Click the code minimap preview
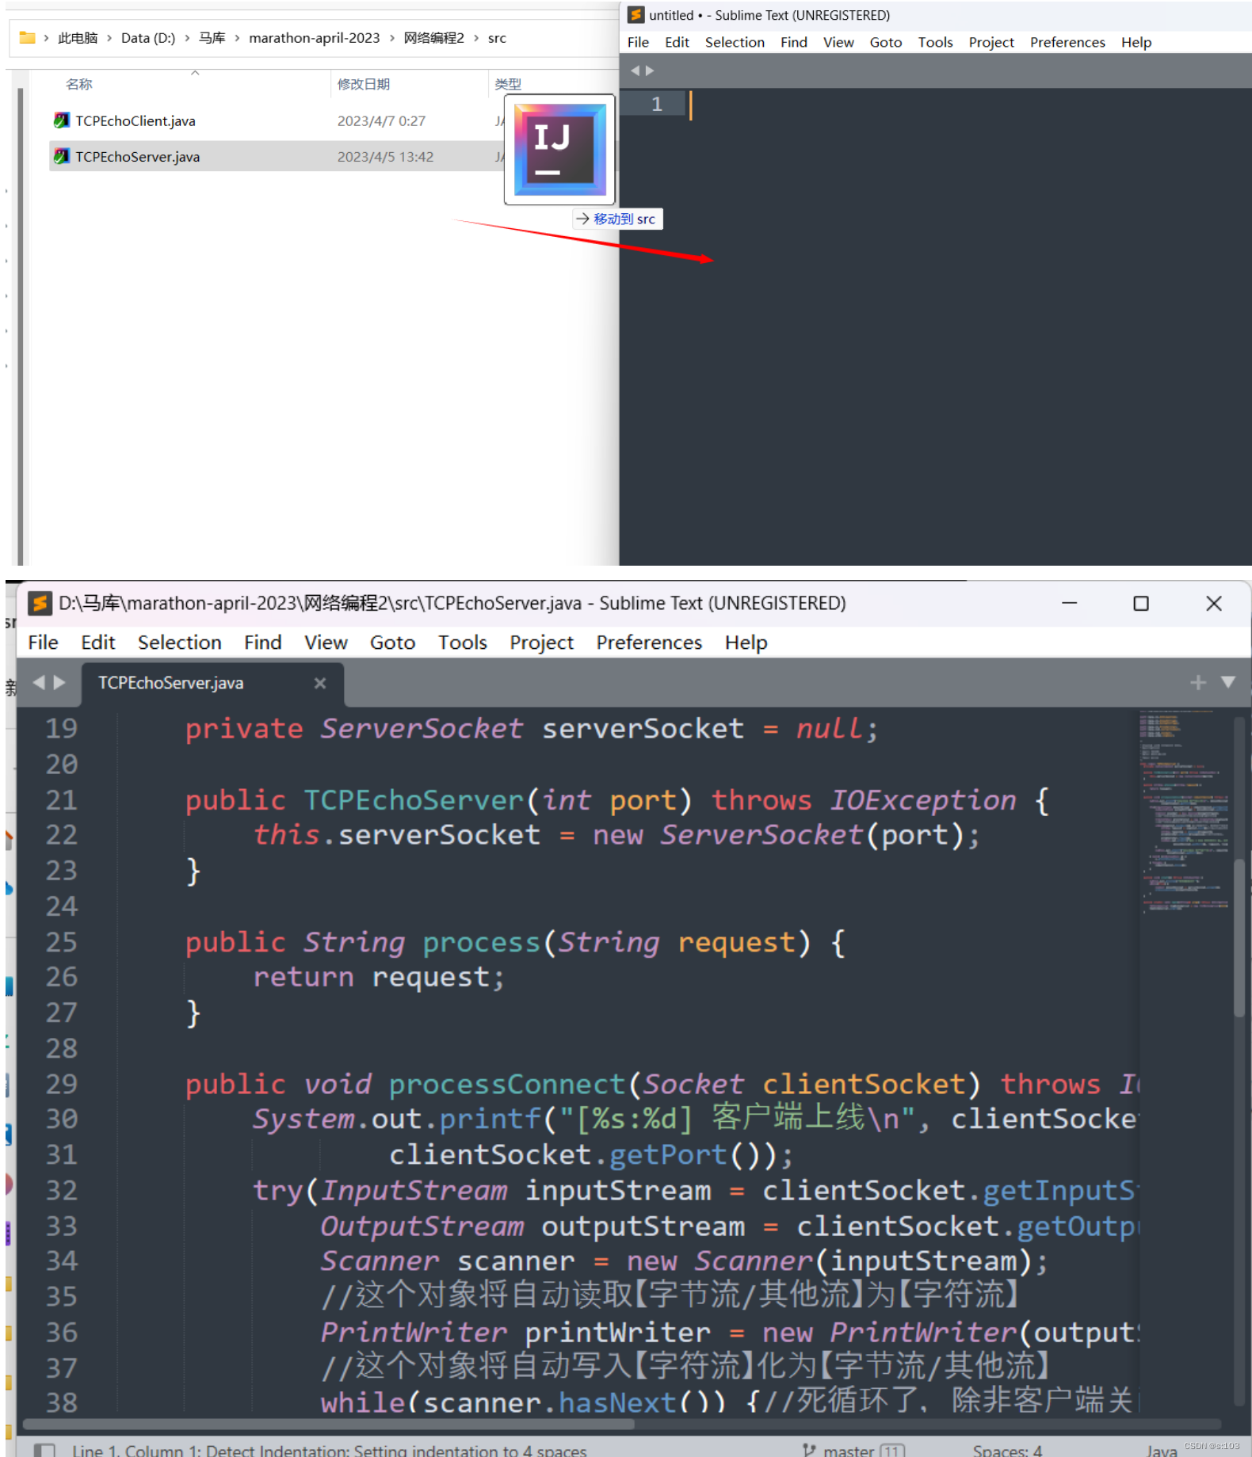Screen dimensions: 1252x1457 (1184, 812)
